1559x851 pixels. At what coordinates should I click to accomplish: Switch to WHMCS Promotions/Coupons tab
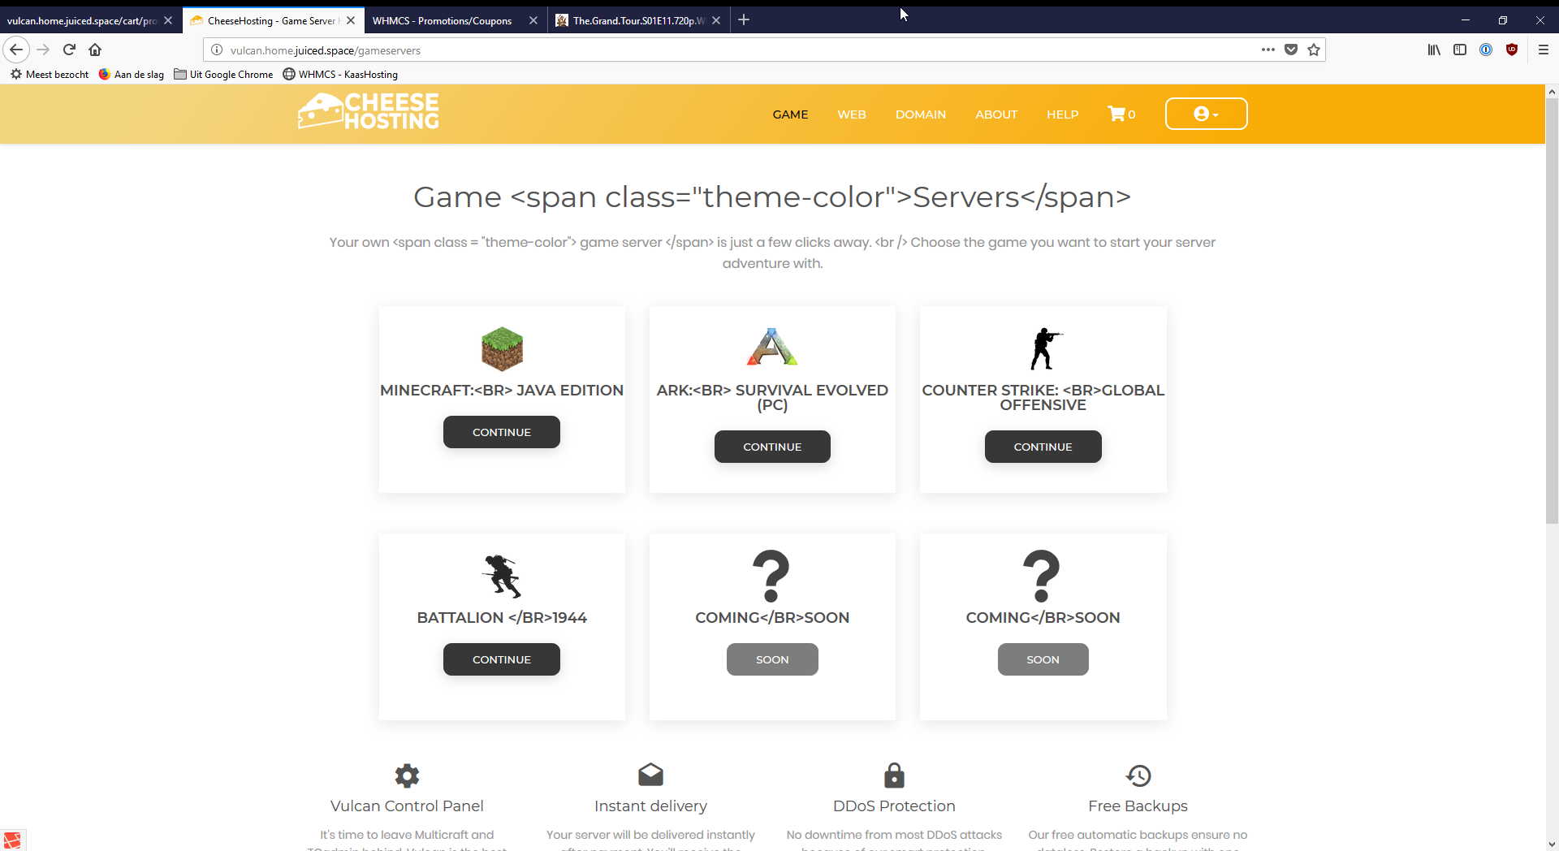pos(443,21)
